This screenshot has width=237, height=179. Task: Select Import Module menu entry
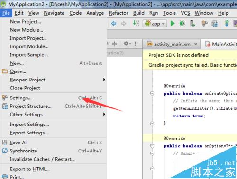point(54,46)
